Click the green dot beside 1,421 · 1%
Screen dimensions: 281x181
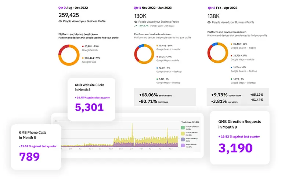[x=157, y=79]
